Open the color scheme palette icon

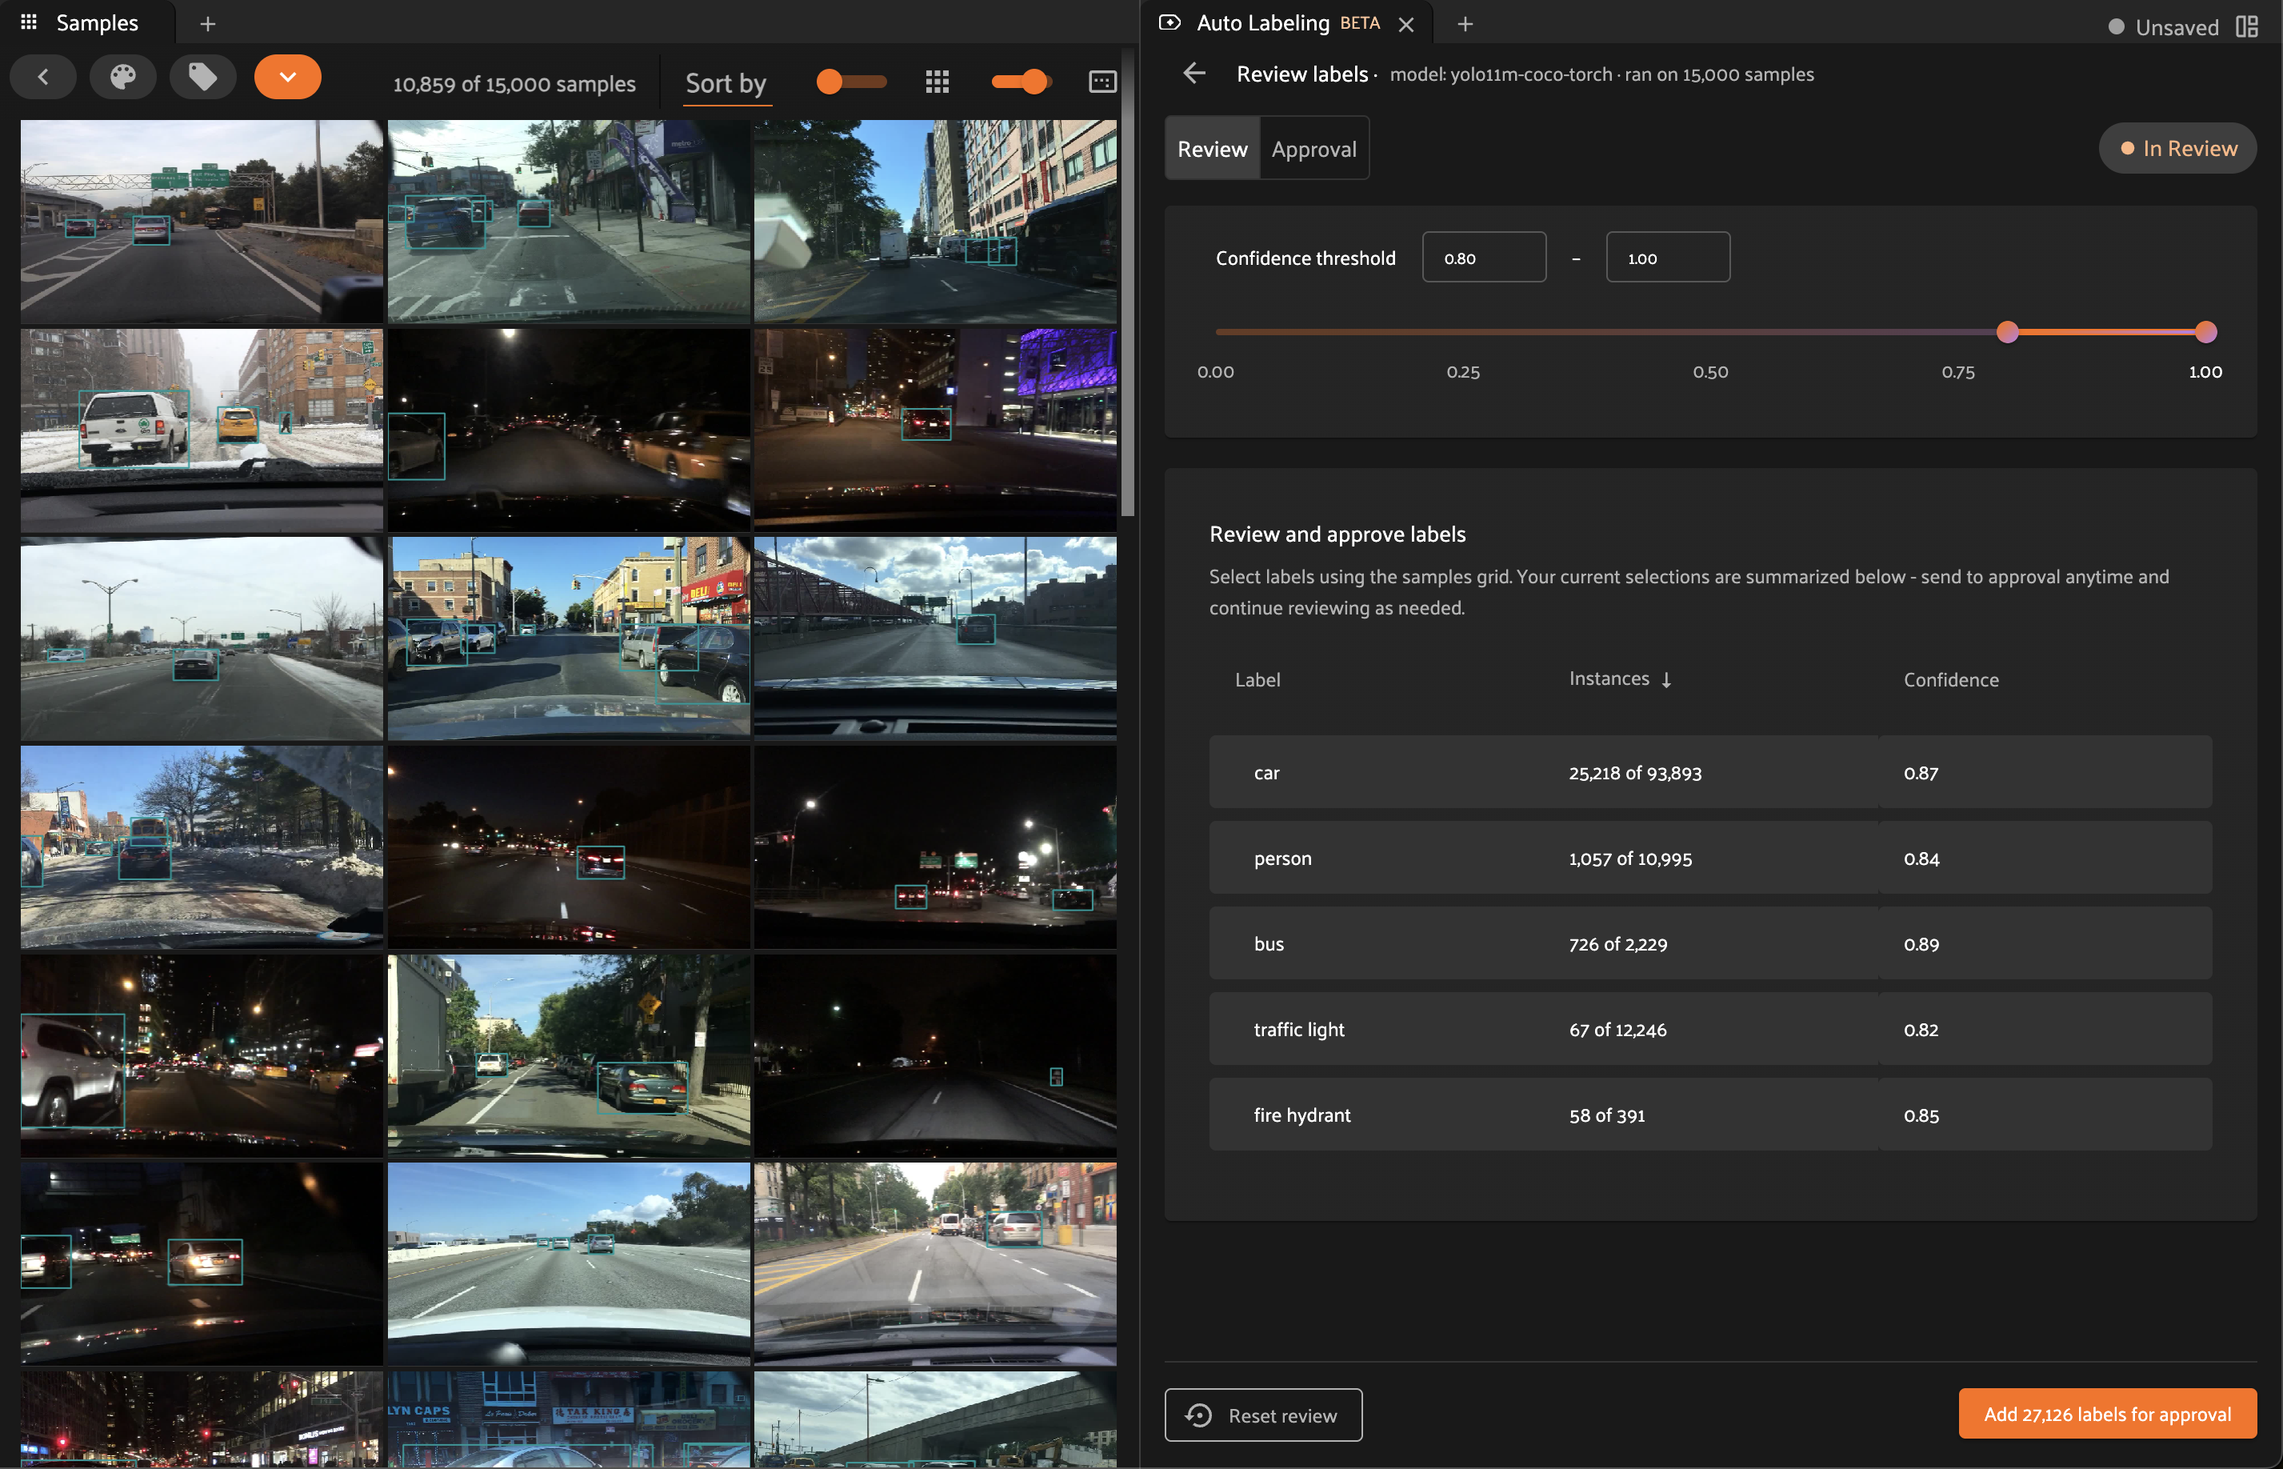[123, 78]
